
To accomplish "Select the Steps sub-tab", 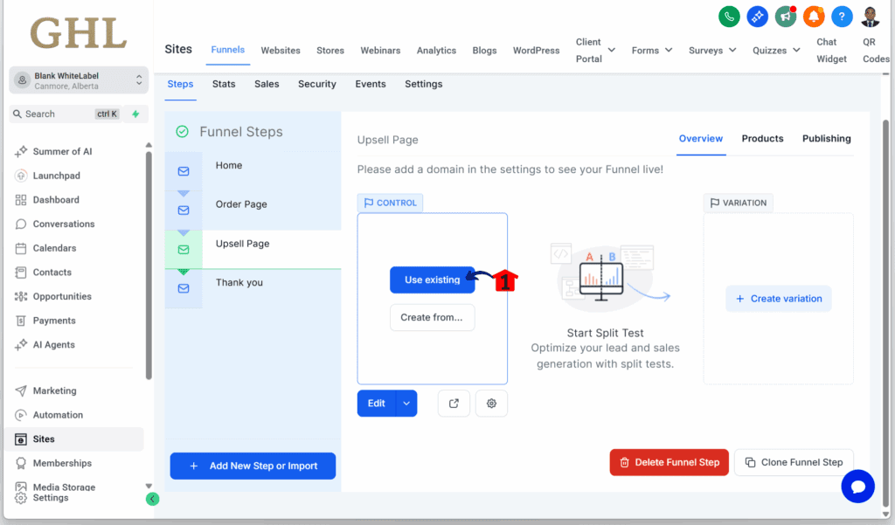I will tap(180, 85).
